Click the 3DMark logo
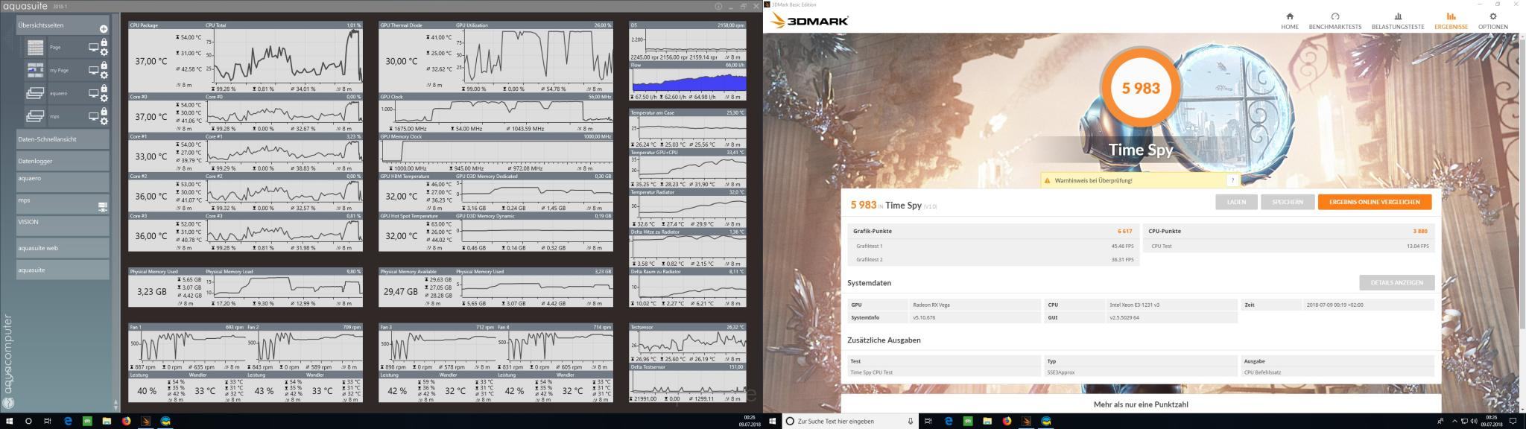1526x429 pixels. [x=810, y=21]
